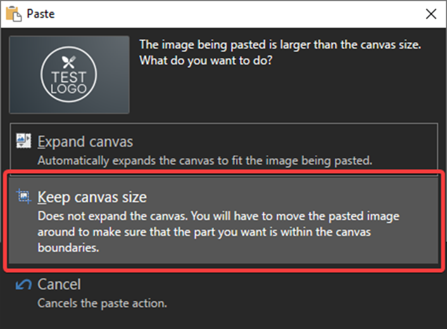Select the Keep canvas size heading
The image size is (447, 329).
pyautogui.click(x=92, y=197)
